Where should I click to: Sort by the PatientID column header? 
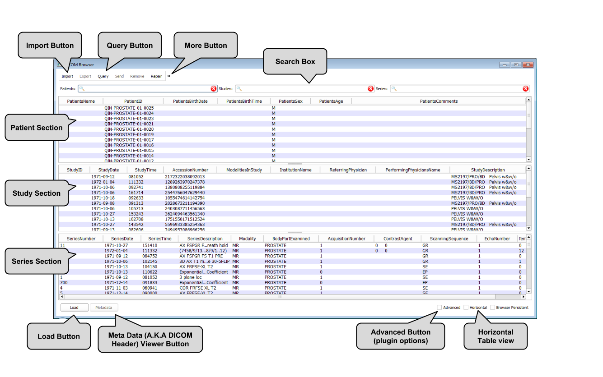point(133,101)
